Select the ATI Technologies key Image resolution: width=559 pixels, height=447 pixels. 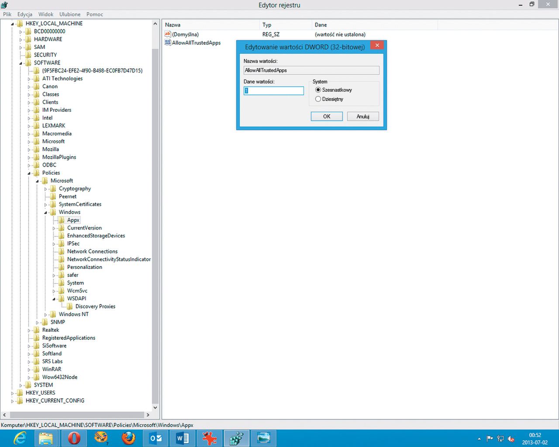click(62, 79)
